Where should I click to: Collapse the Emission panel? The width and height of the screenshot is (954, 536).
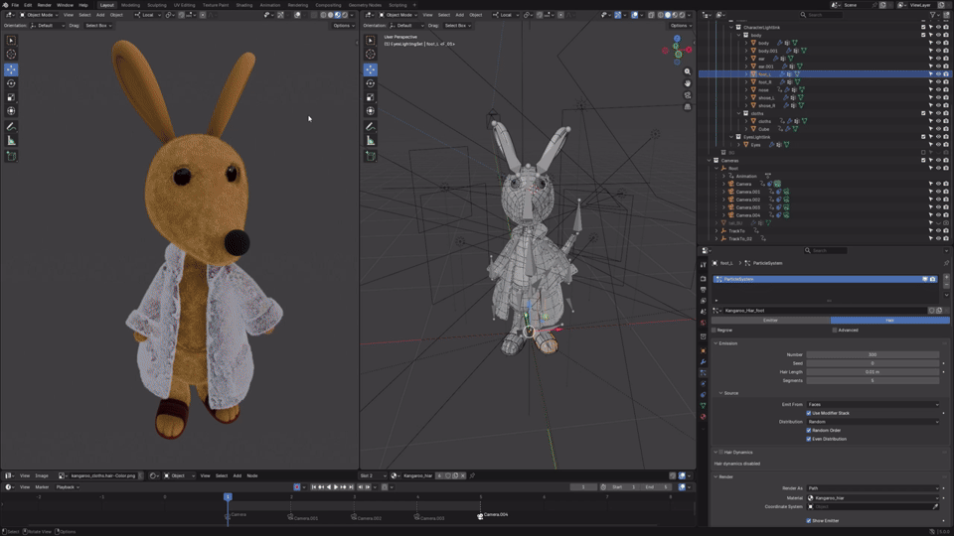tap(715, 343)
